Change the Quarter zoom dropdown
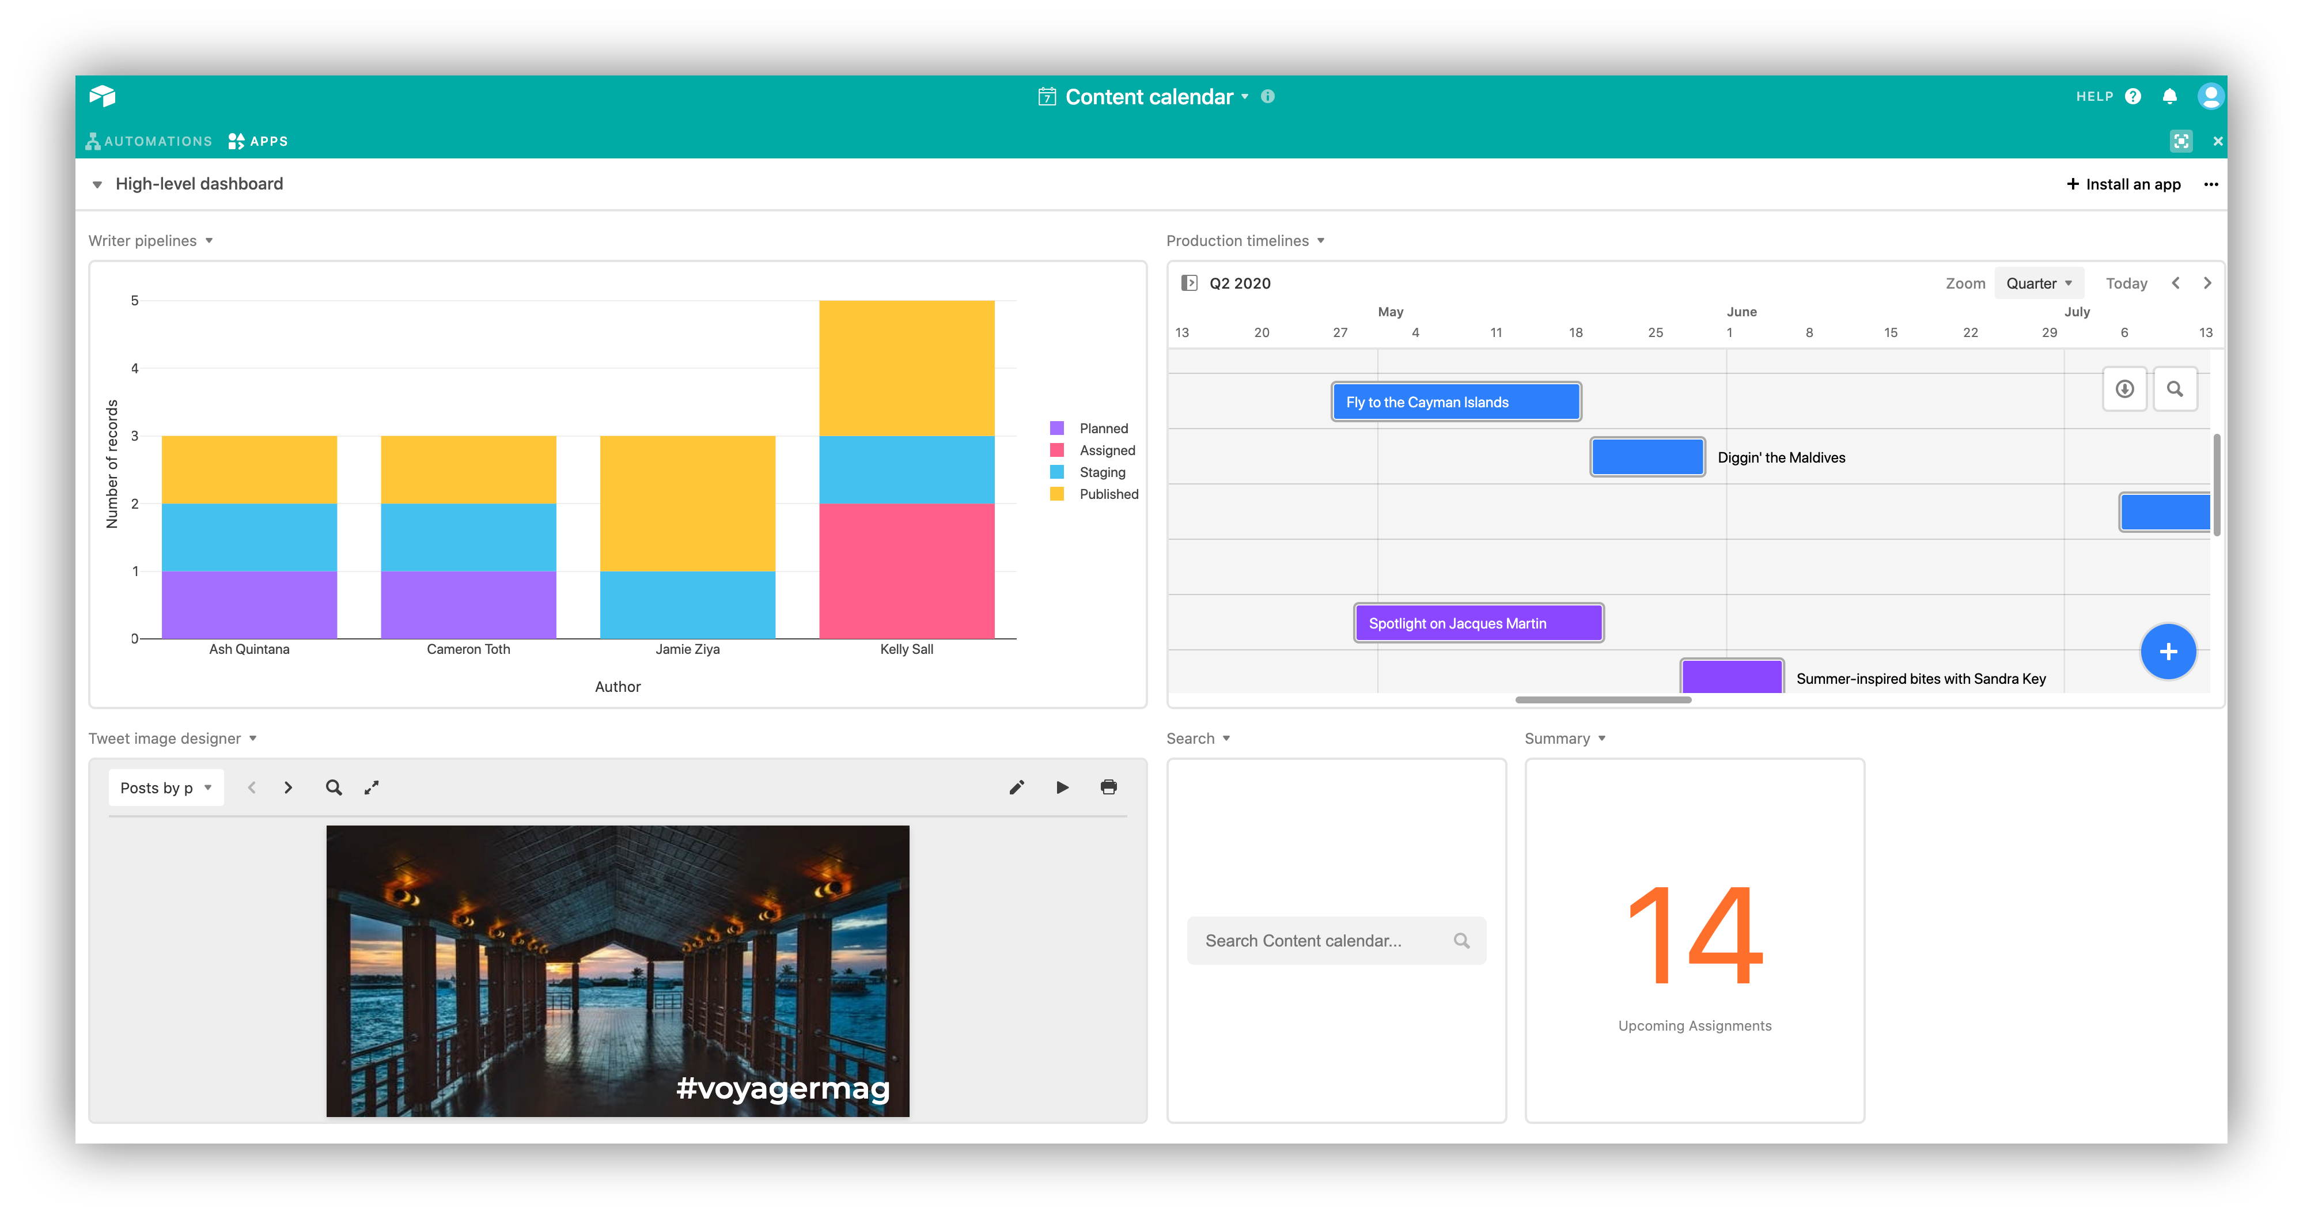Viewport: 2303px width, 1219px height. point(2039,283)
